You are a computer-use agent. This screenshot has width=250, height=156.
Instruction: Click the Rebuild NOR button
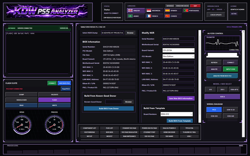[21, 100]
